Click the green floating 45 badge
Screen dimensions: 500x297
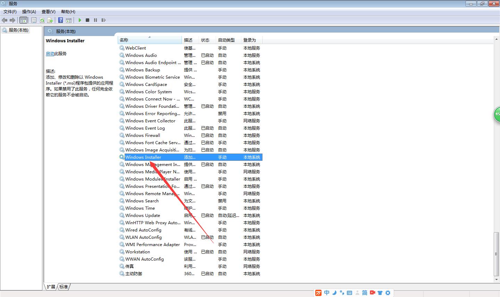pyautogui.click(x=497, y=114)
